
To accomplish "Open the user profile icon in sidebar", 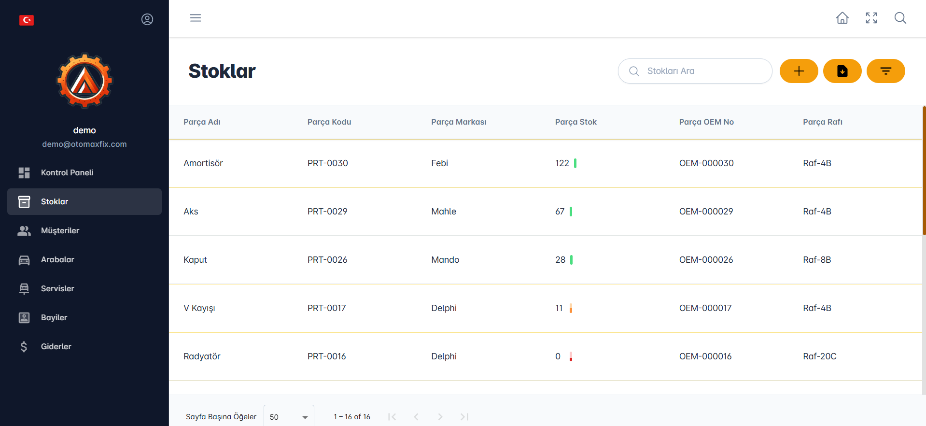I will 147,19.
